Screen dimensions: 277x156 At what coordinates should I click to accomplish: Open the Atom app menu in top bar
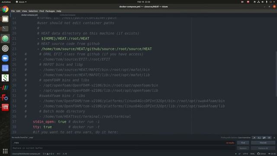tap(21, 2)
